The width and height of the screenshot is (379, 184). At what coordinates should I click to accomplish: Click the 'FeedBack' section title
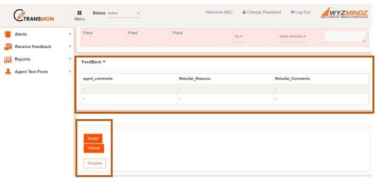[91, 62]
